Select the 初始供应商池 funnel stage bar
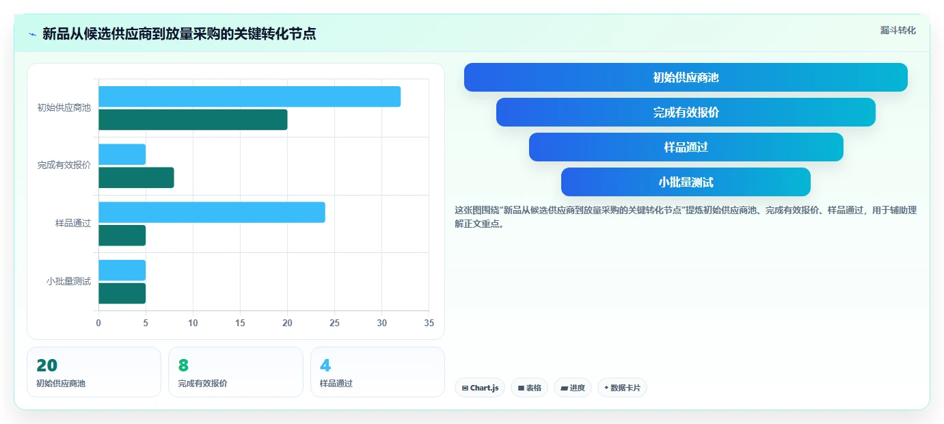 pyautogui.click(x=686, y=77)
